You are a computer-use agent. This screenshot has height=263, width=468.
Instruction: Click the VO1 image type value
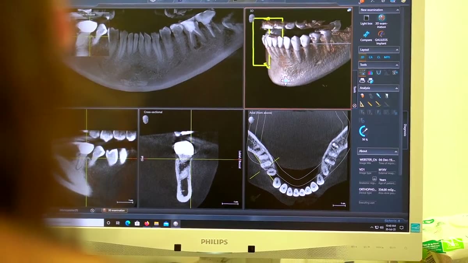(x=362, y=170)
